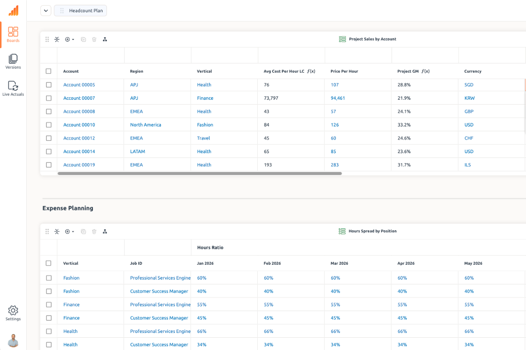Click hierarchy icon in Hours Spread toolbar

(x=105, y=231)
